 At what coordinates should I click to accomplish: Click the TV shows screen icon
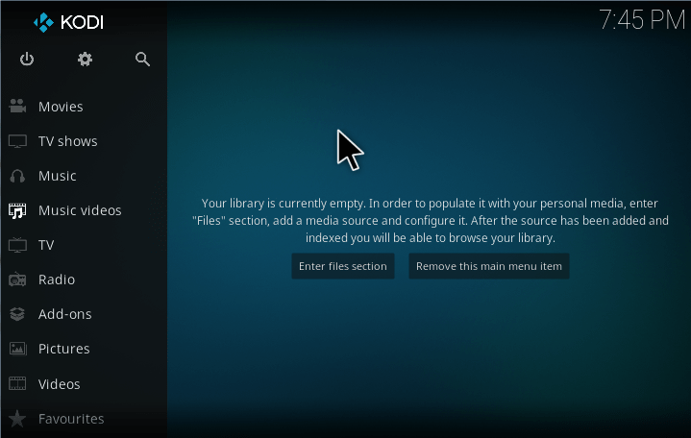point(17,141)
